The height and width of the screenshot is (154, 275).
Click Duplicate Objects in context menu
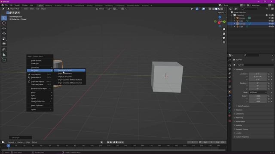pyautogui.click(x=40, y=82)
